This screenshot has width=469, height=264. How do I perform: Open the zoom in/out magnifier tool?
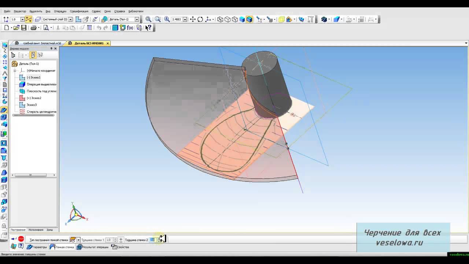(167, 19)
